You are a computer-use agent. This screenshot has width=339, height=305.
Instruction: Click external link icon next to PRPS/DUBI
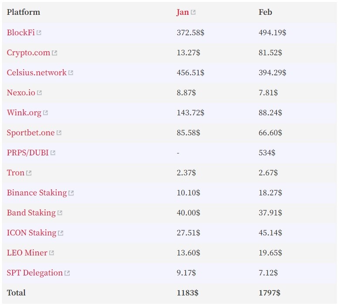[x=53, y=153]
